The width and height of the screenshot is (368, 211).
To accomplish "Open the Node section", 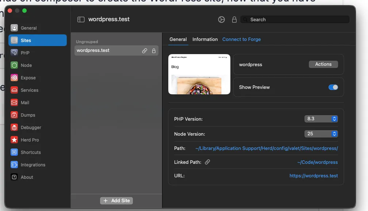I will [x=38, y=65].
